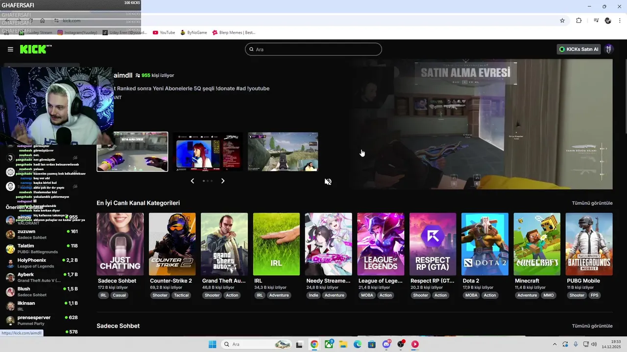Open HolyPhoenix channel in sidebar

tap(42, 263)
